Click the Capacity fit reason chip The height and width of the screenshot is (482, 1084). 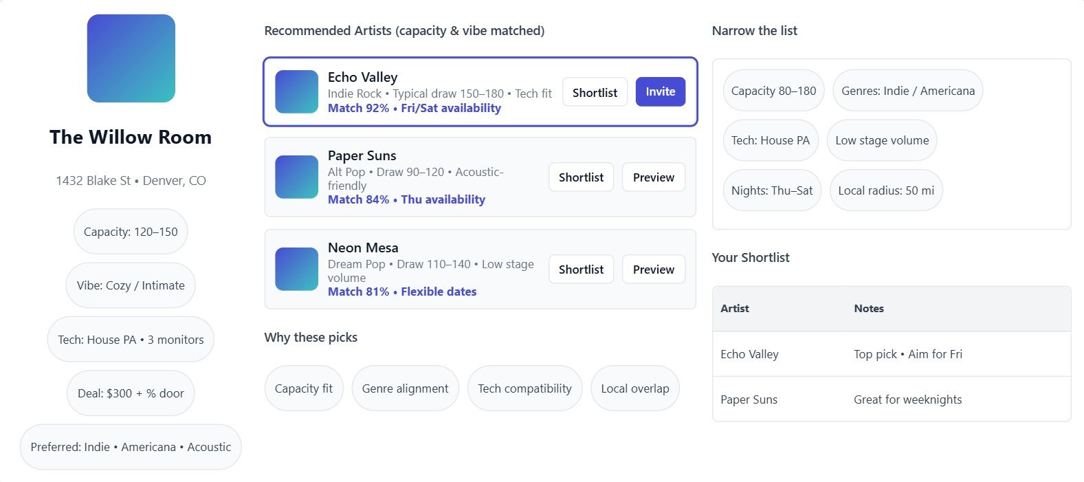[x=303, y=388]
